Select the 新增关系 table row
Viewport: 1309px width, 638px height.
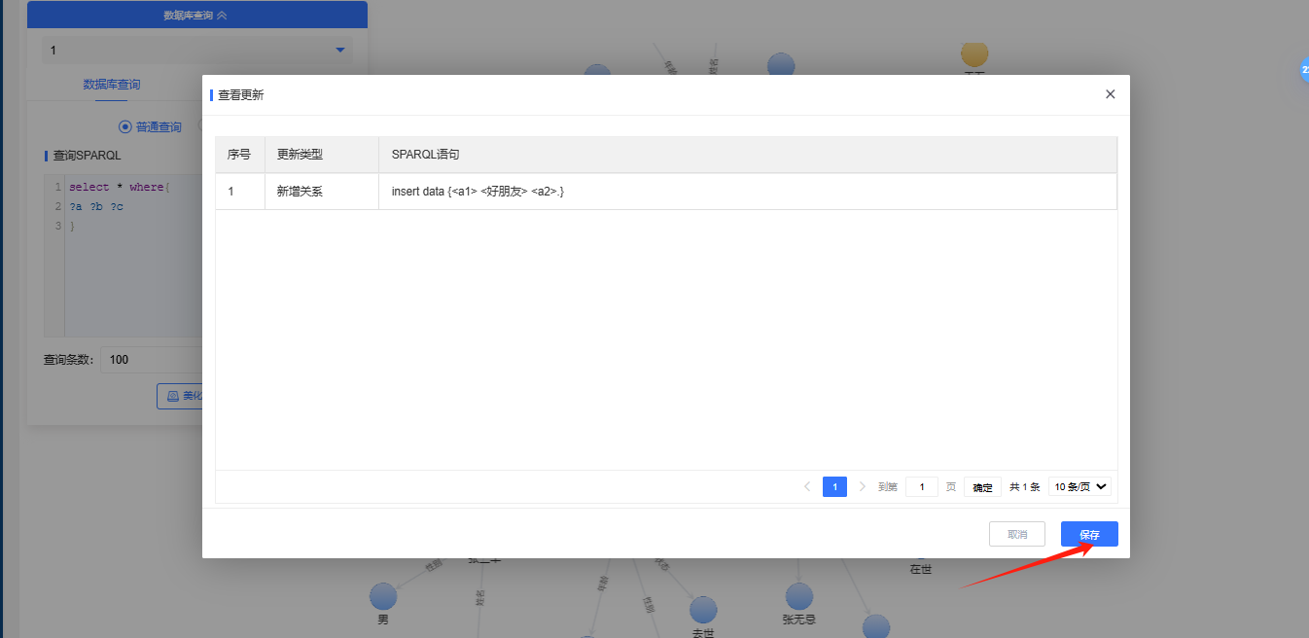[x=665, y=192]
